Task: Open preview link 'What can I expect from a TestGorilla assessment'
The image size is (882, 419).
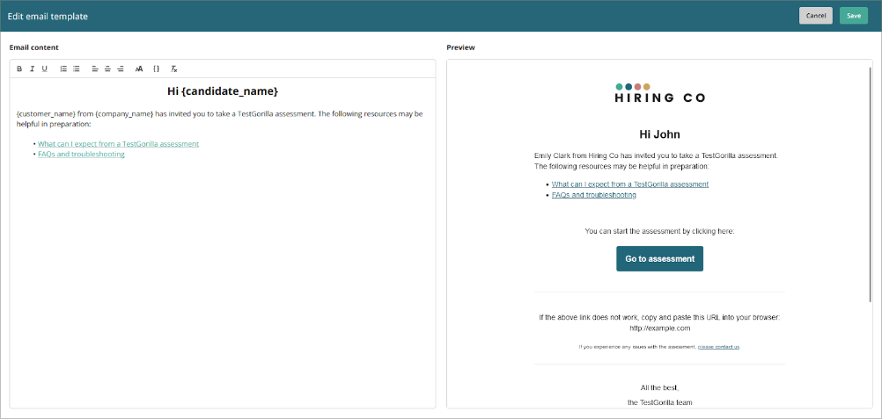Action: click(630, 184)
